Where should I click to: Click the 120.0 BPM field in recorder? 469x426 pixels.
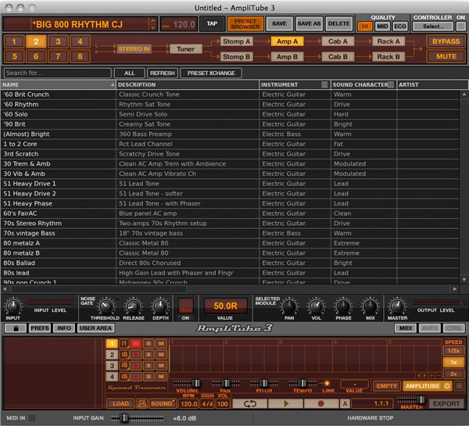point(188,404)
